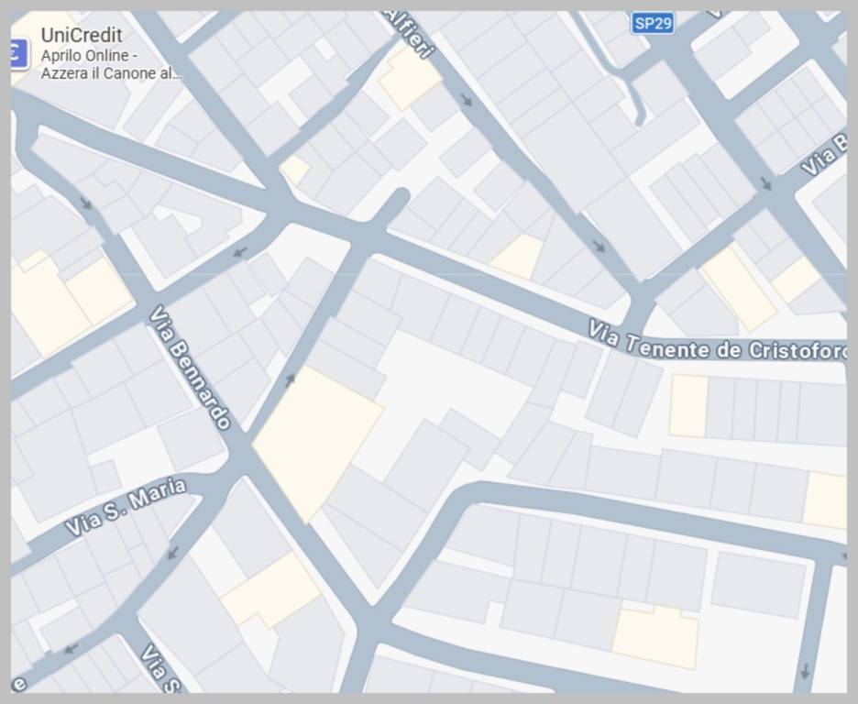858x704 pixels.
Task: Click one-way arrow below Via S. Maria label
Action: pos(172,553)
